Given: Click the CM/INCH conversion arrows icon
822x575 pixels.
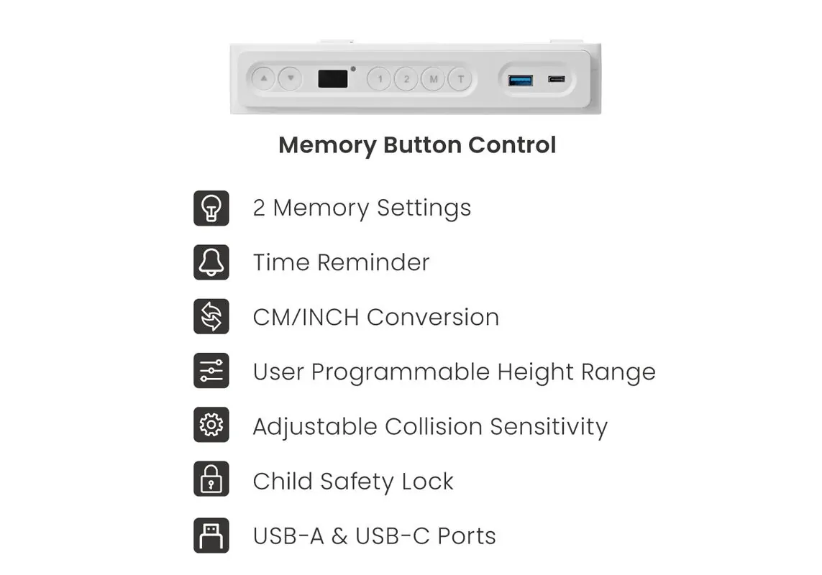Looking at the screenshot, I should [x=211, y=316].
